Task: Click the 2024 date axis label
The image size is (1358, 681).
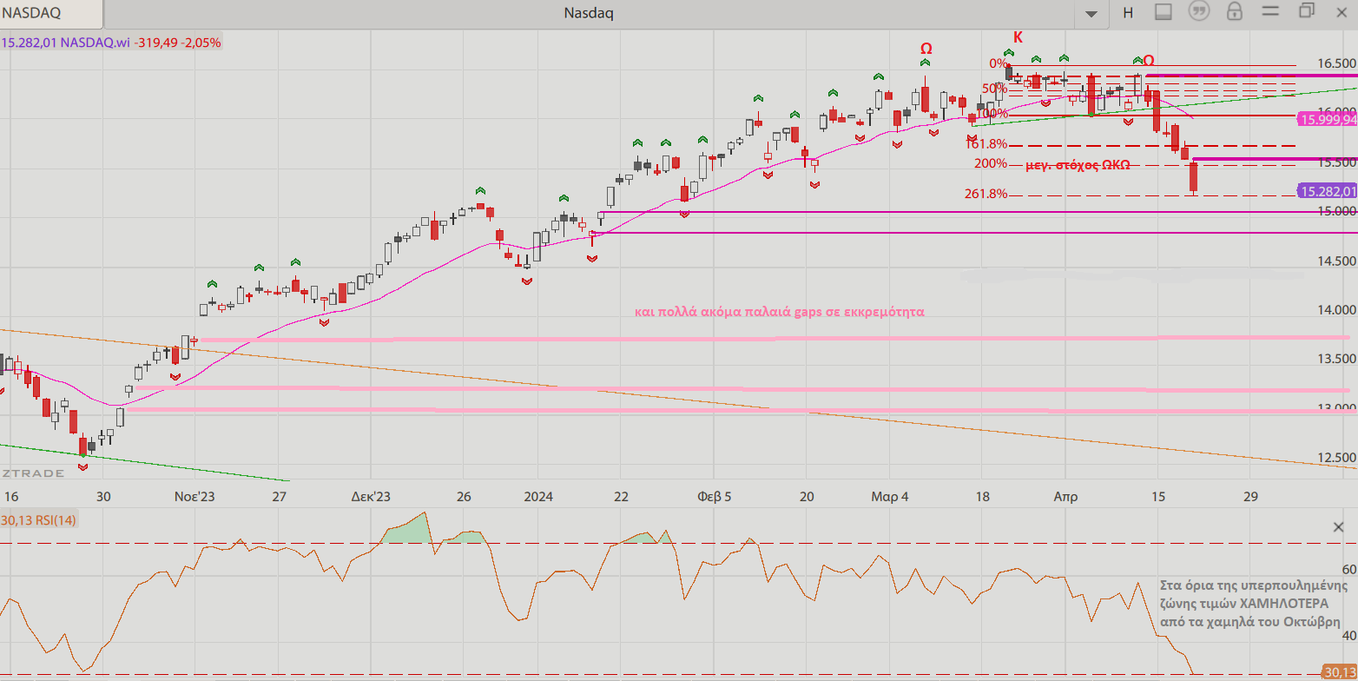Action: 538,497
